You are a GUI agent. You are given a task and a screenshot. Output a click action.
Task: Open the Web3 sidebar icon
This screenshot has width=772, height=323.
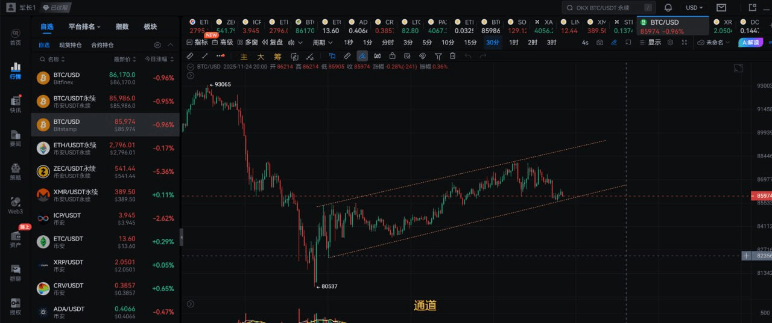15,205
